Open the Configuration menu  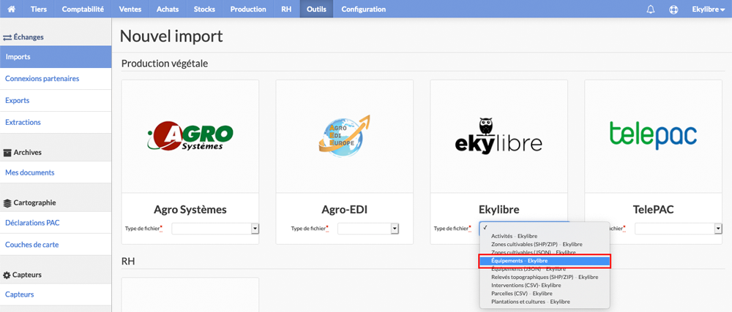coord(364,9)
